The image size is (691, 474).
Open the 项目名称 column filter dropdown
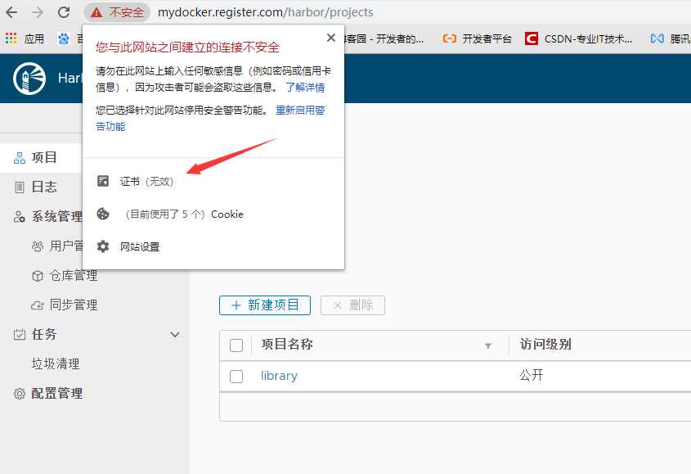(488, 346)
